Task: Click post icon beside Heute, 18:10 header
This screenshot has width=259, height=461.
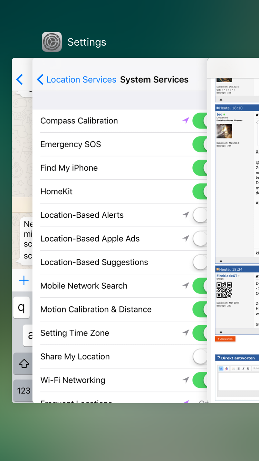Action: click(217, 108)
